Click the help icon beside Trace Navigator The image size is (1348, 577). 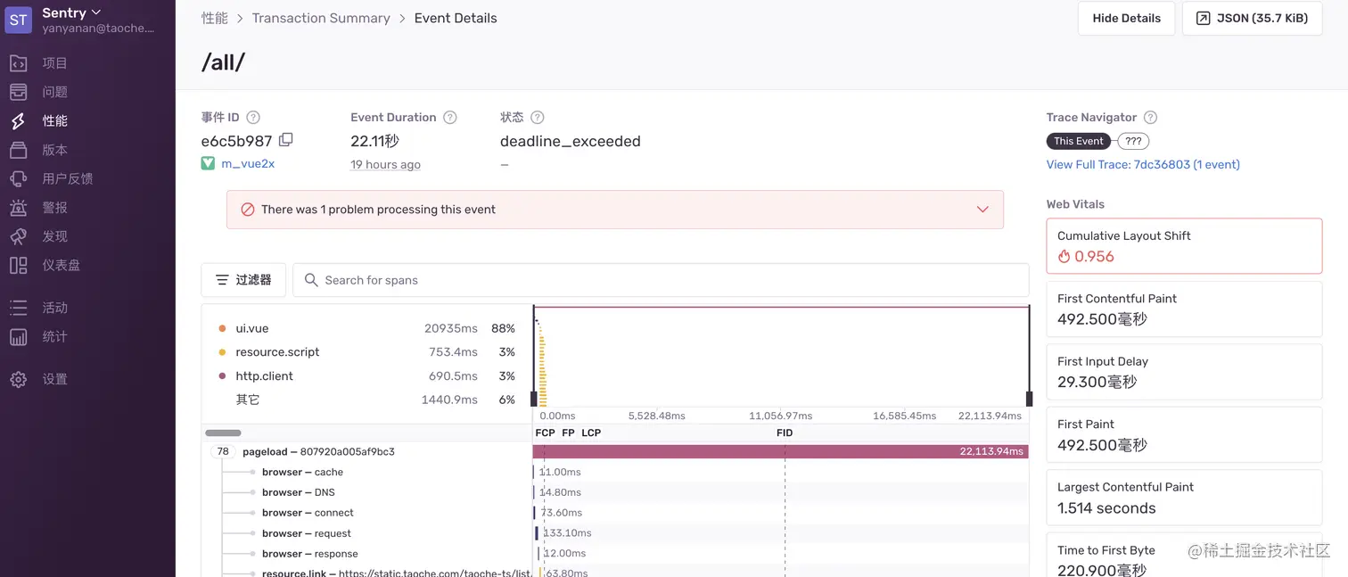1150,118
